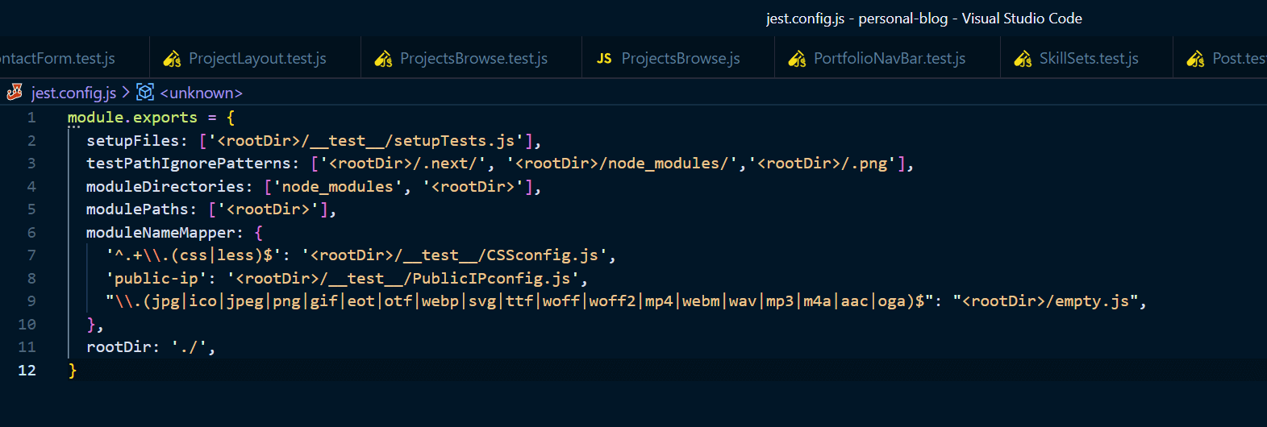1267x427 pixels.
Task: Place cursor on the setupFiles property
Action: point(132,141)
